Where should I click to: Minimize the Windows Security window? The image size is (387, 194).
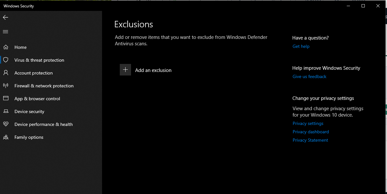tap(348, 6)
